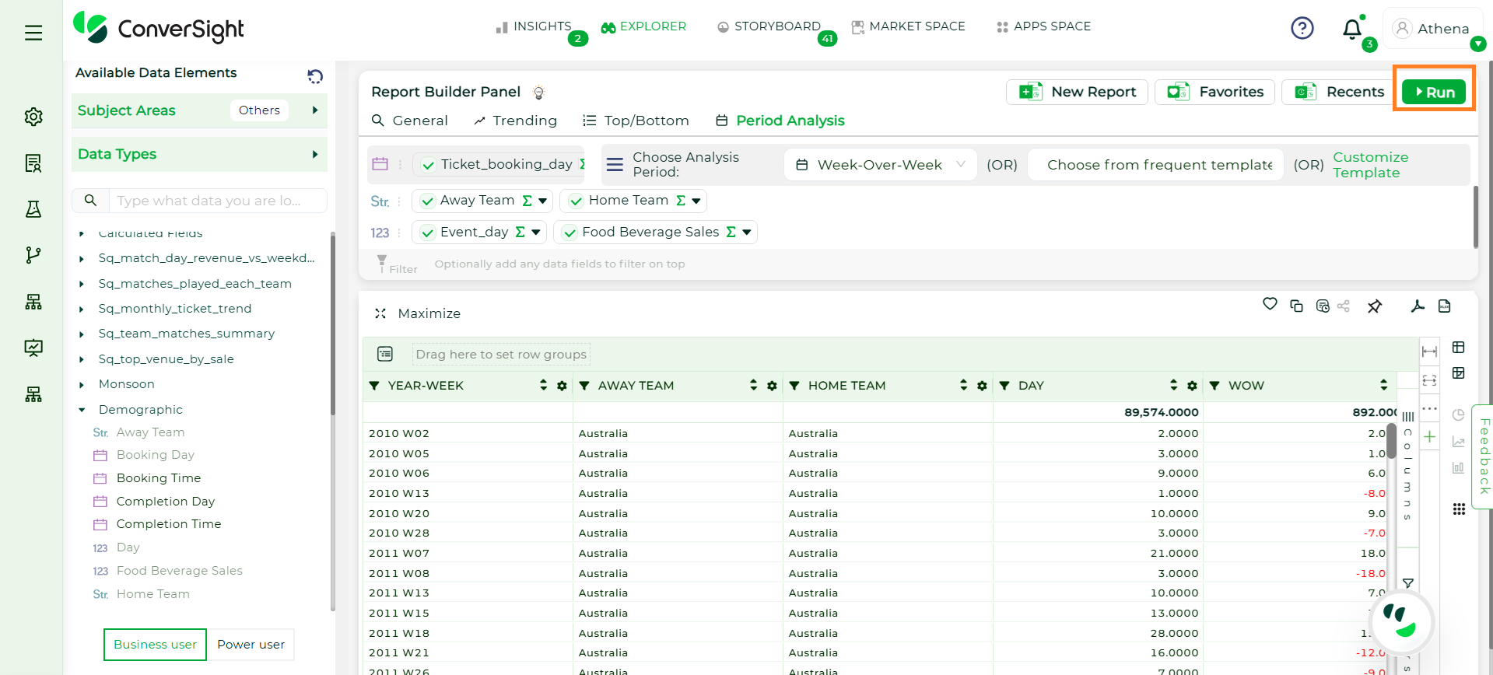Filter the YEAR-WEEK column funnel

[374, 386]
